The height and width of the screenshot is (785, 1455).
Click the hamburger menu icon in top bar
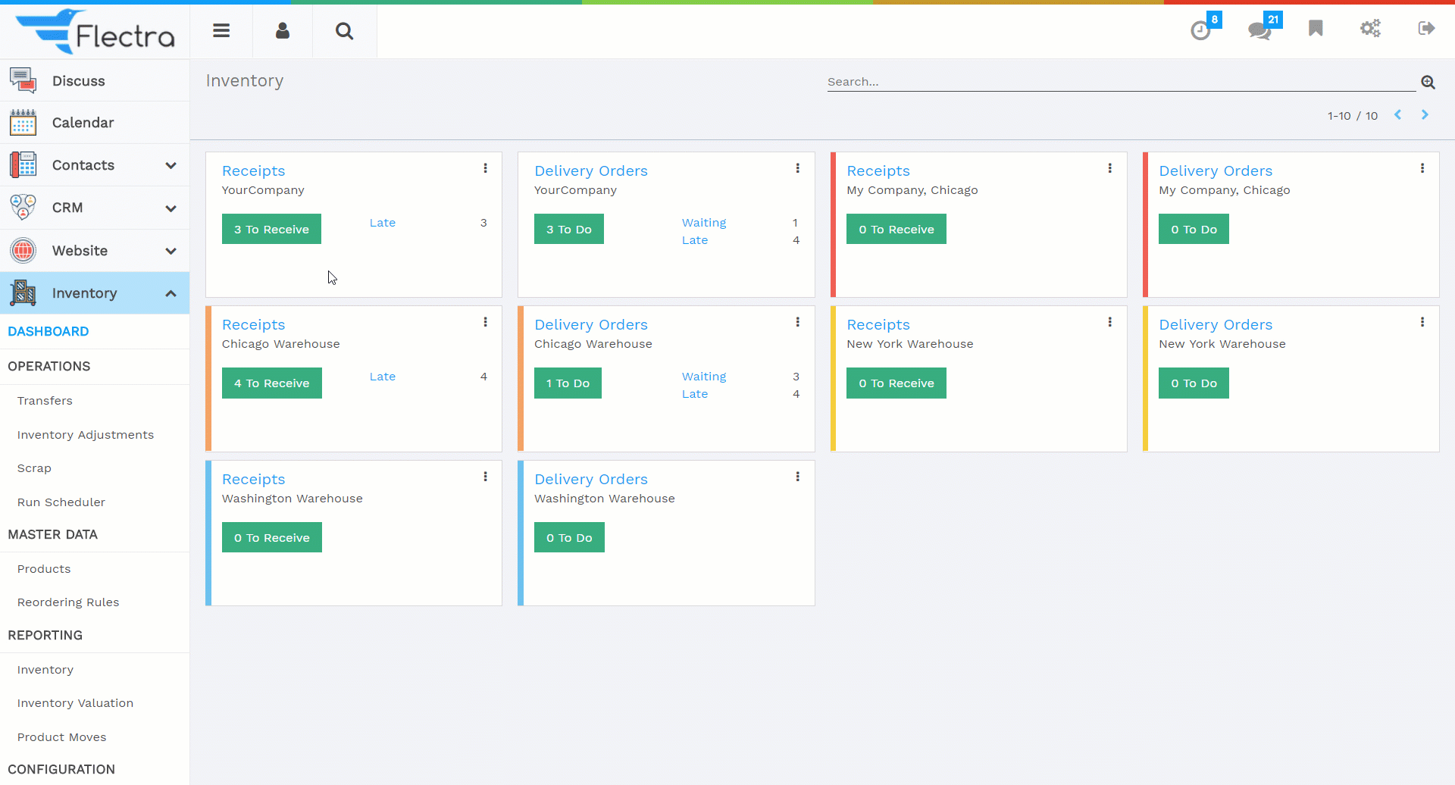[x=221, y=31]
